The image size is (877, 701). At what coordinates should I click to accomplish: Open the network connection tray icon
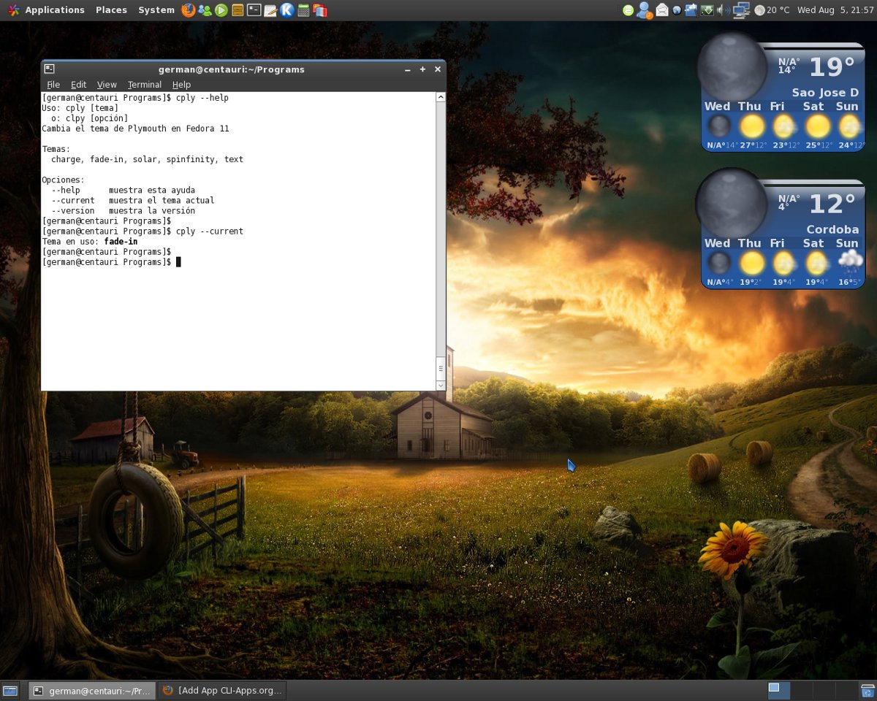pos(741,10)
